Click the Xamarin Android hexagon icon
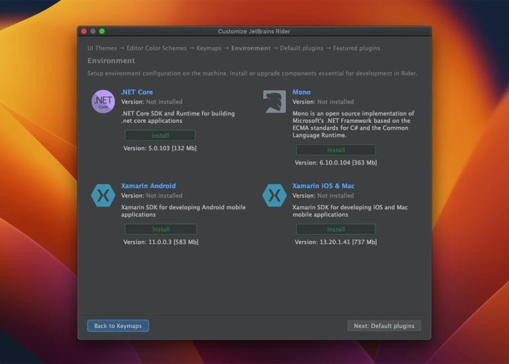This screenshot has height=364, width=509. coord(103,195)
